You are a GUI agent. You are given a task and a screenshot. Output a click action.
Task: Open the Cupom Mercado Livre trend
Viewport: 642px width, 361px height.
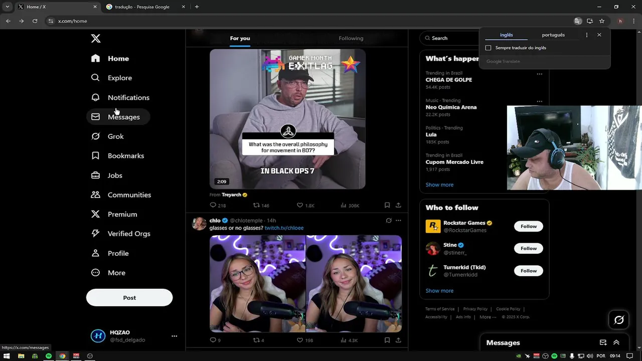pyautogui.click(x=454, y=162)
